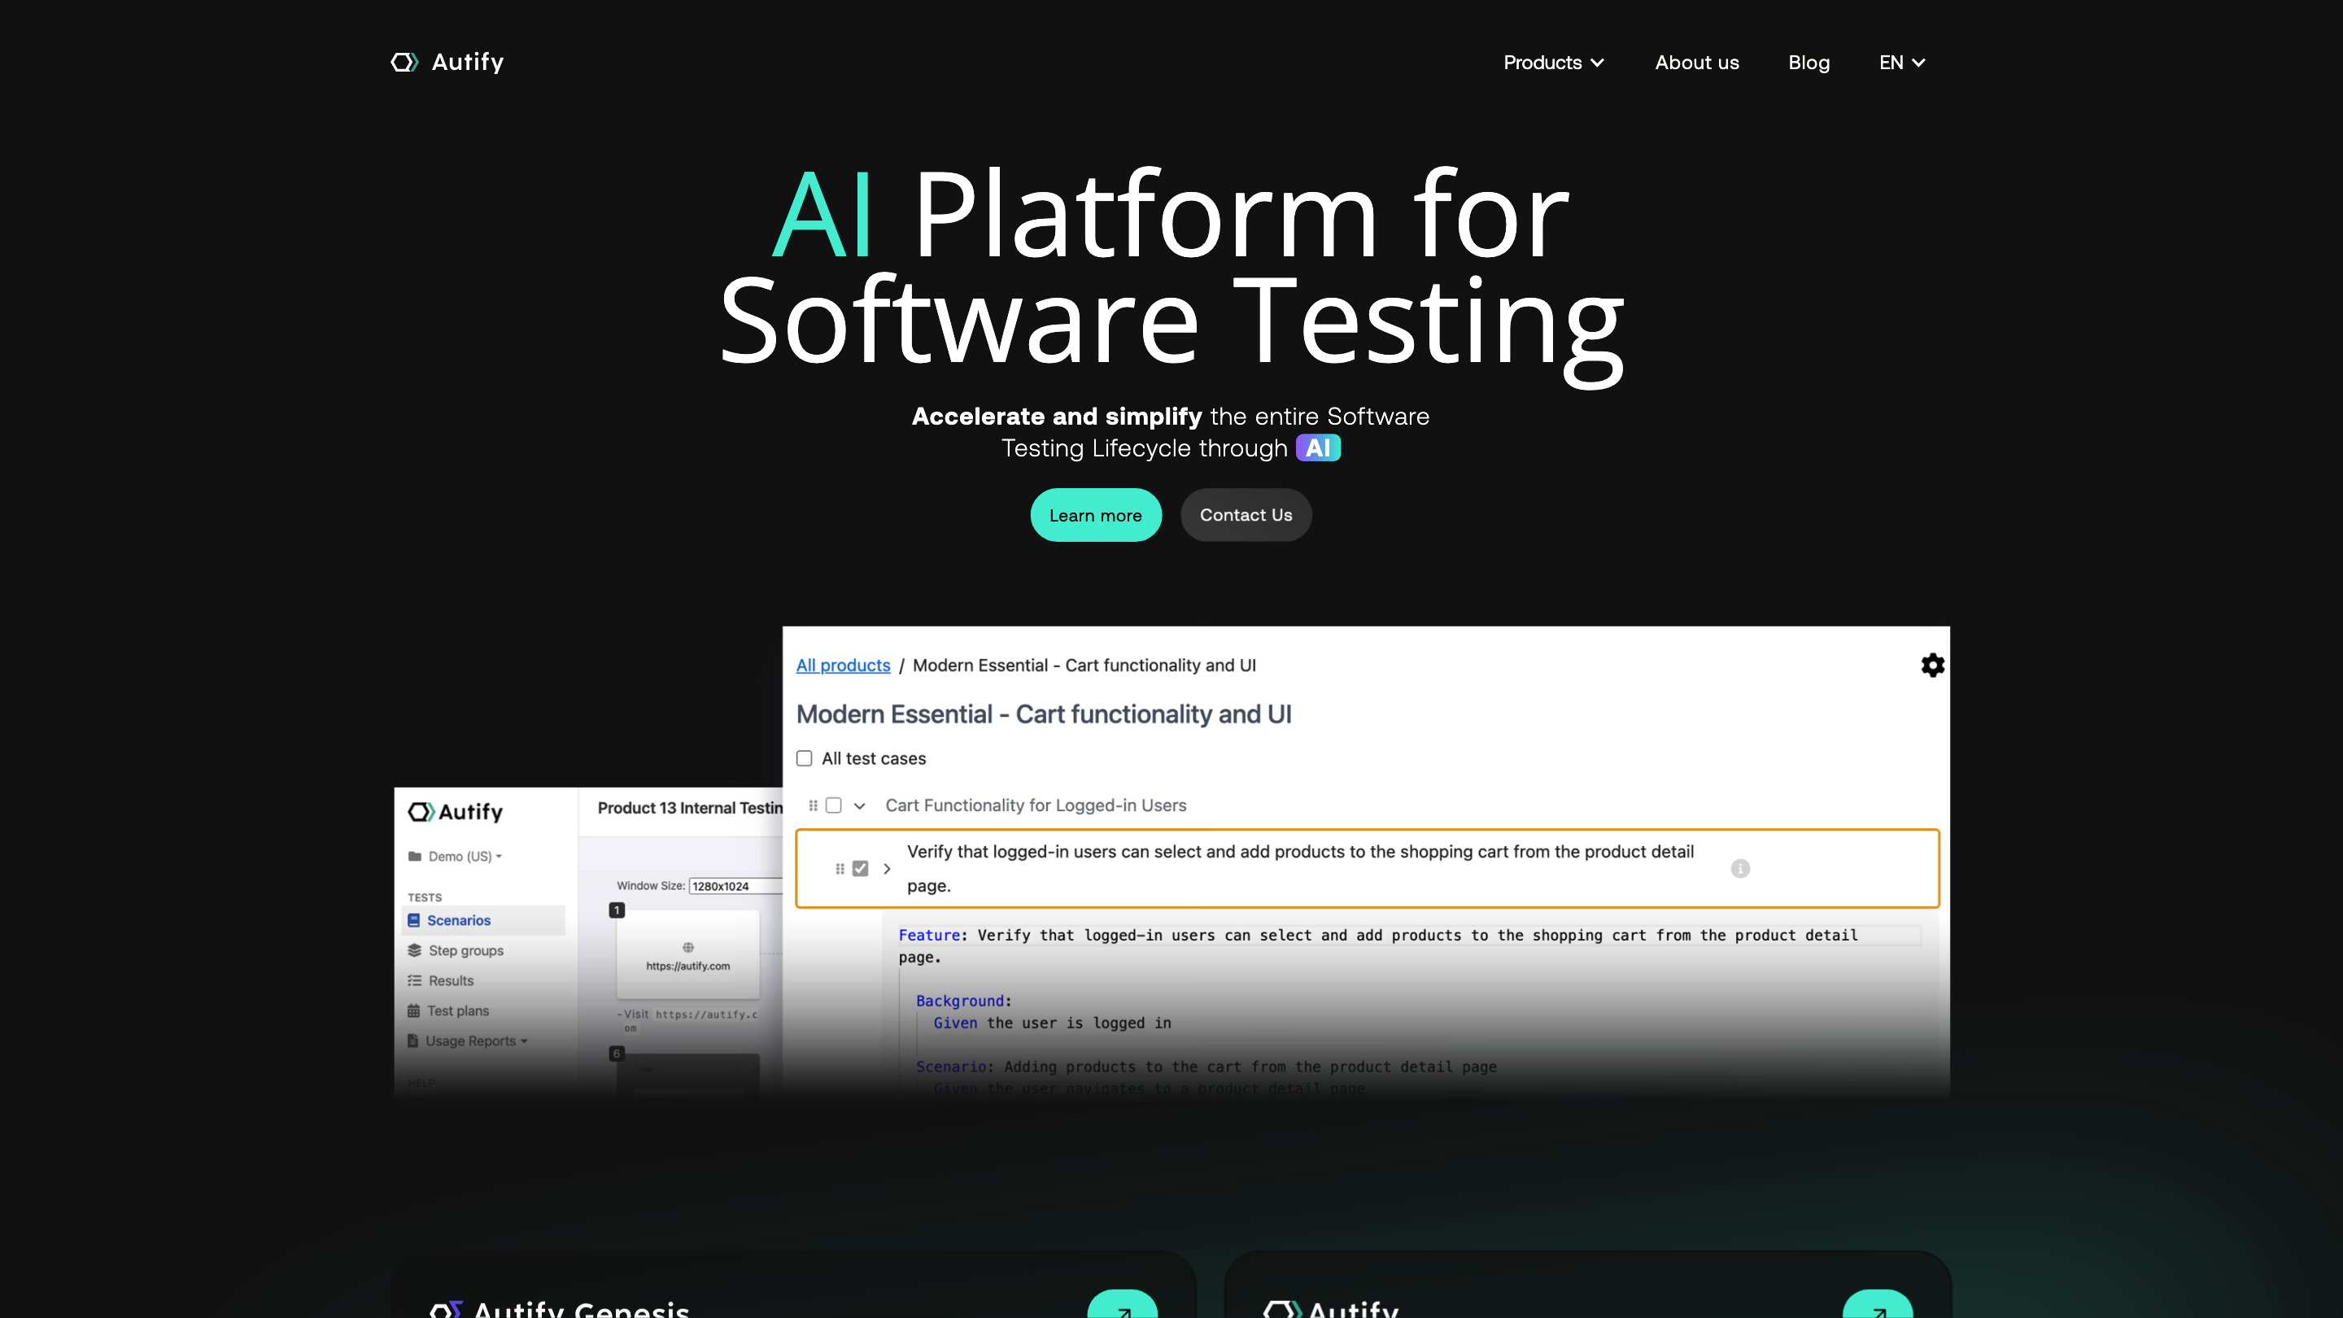Open the Test plans section
The width and height of the screenshot is (2343, 1318).
point(456,1010)
